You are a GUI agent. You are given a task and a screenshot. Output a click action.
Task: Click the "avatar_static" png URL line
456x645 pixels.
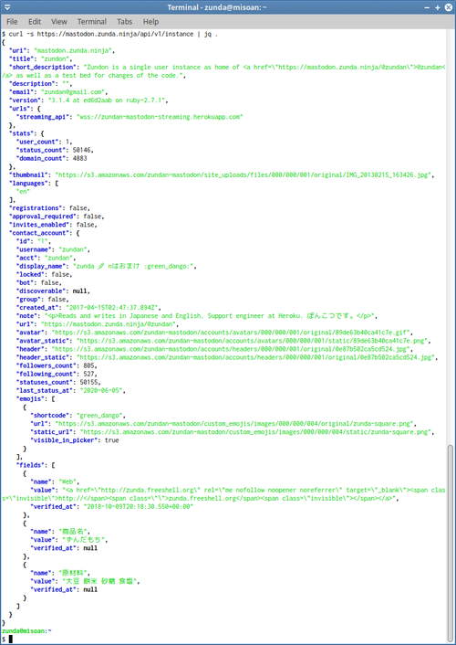coord(223,341)
